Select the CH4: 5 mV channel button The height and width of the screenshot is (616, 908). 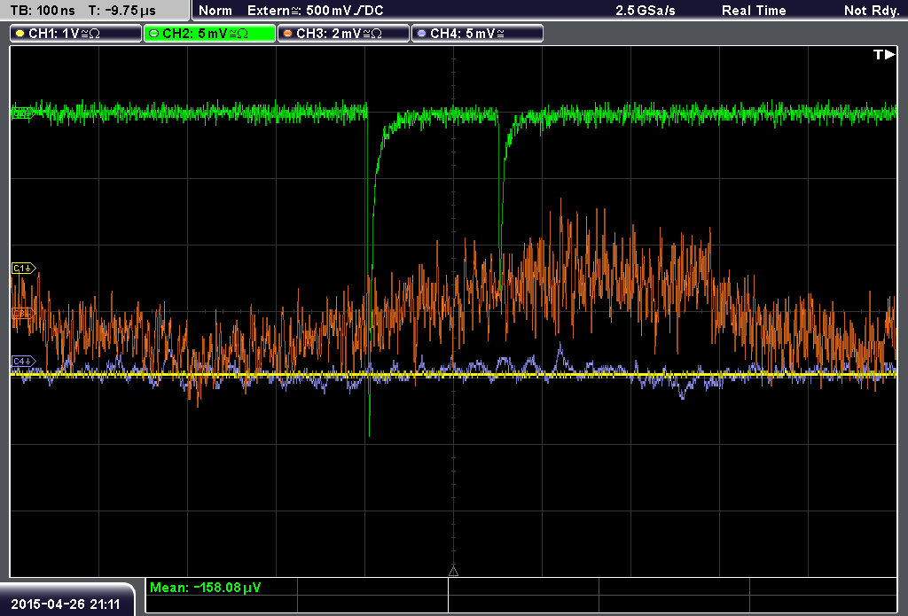click(477, 34)
